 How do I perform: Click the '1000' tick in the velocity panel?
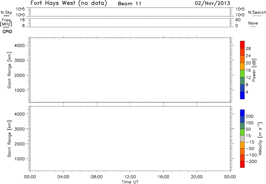pos(20,159)
